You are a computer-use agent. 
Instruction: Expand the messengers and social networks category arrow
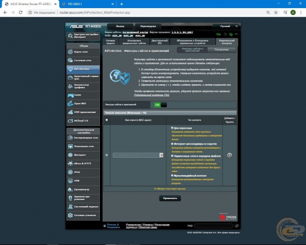click(x=169, y=144)
